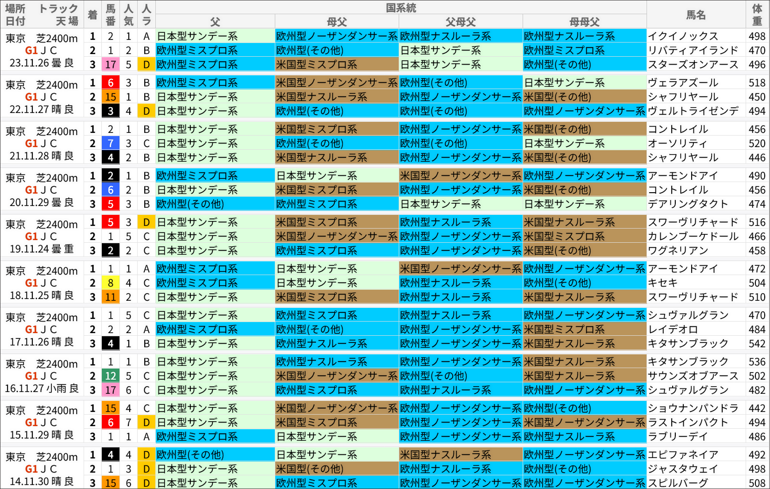Select the 馬番 column header
770x489 pixels.
pyautogui.click(x=111, y=15)
